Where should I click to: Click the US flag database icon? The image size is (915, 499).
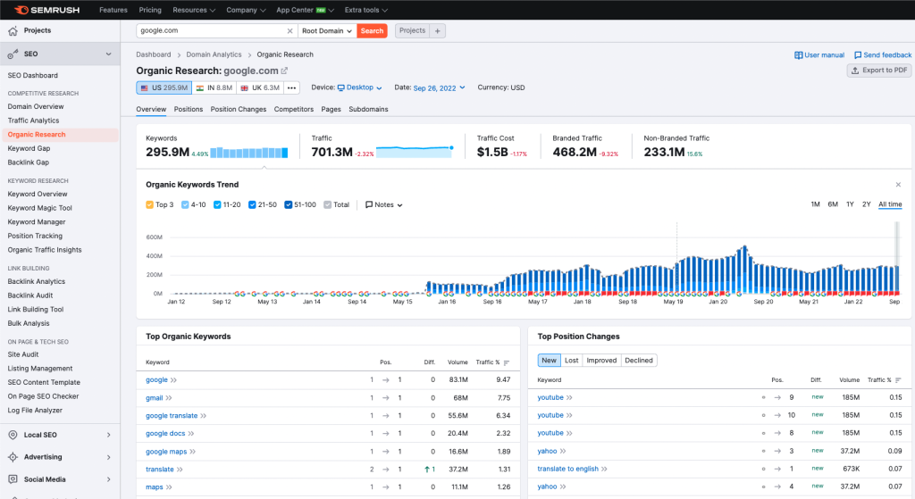144,88
